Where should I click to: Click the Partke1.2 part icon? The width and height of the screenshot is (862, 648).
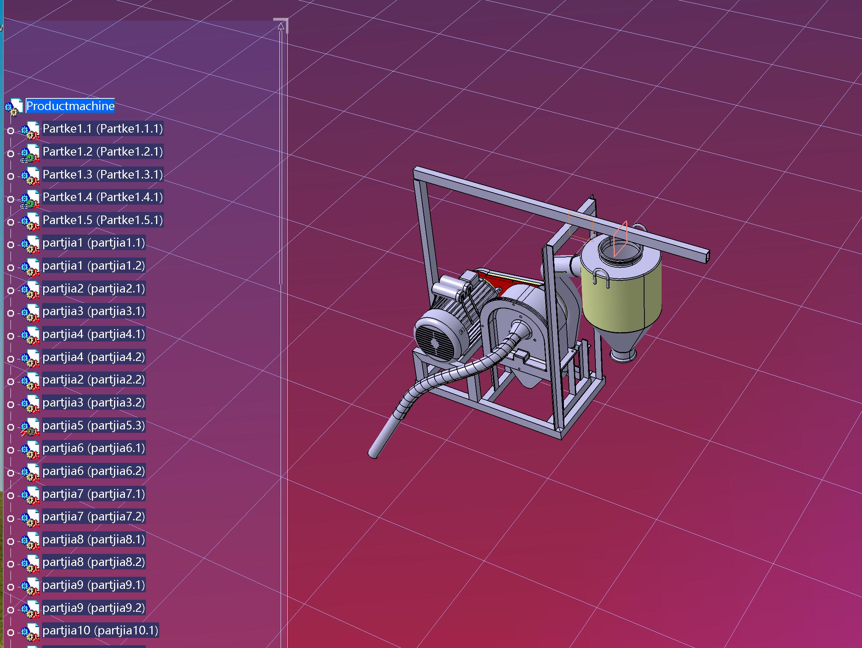(30, 153)
